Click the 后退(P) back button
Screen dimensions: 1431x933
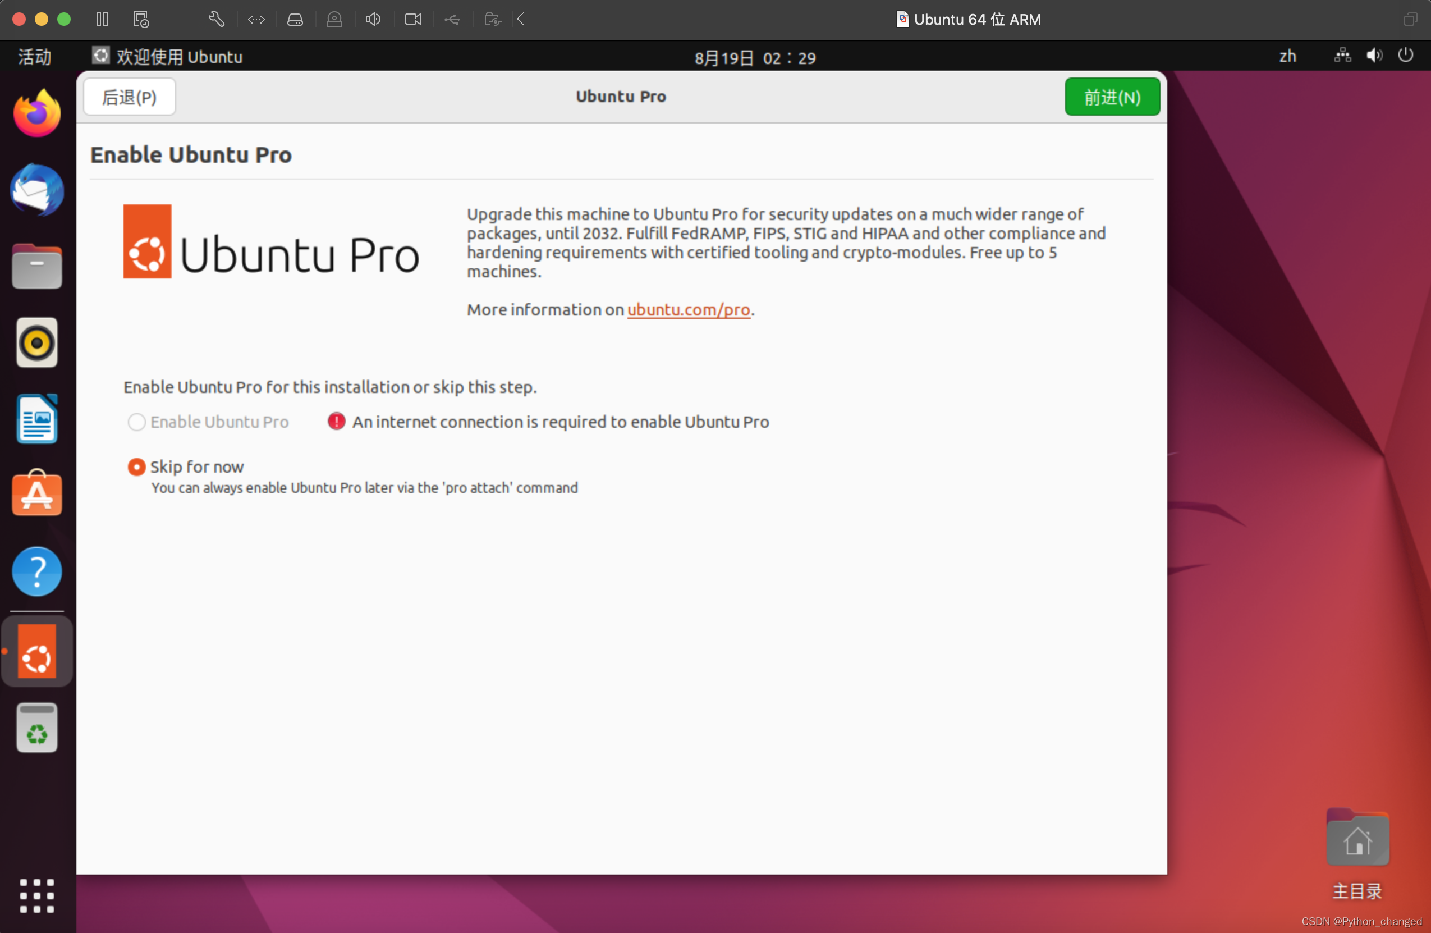click(129, 97)
